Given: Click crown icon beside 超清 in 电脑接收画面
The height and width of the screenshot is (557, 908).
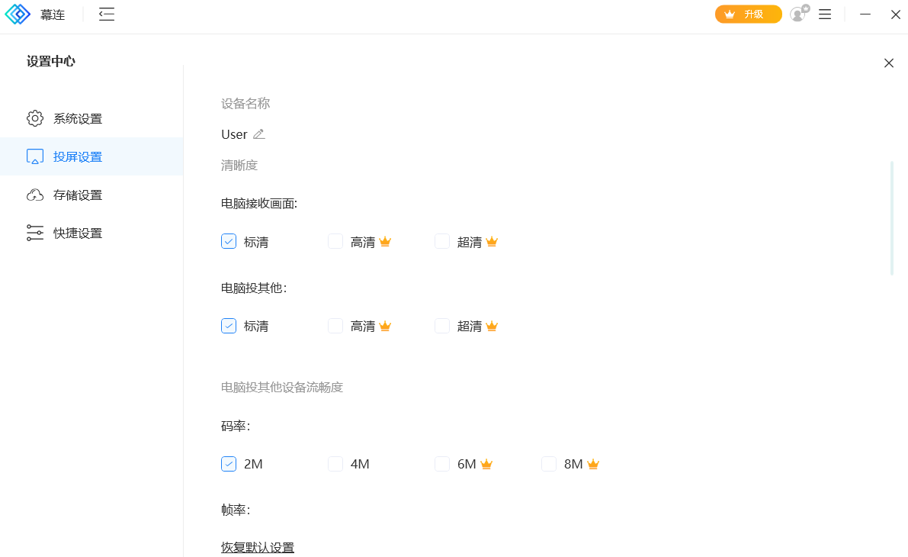Looking at the screenshot, I should pos(492,242).
